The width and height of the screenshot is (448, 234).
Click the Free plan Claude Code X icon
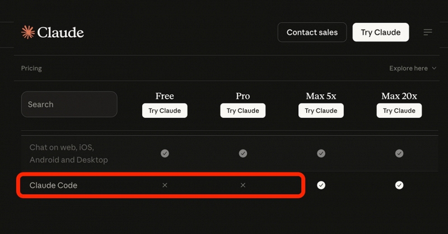[165, 185]
